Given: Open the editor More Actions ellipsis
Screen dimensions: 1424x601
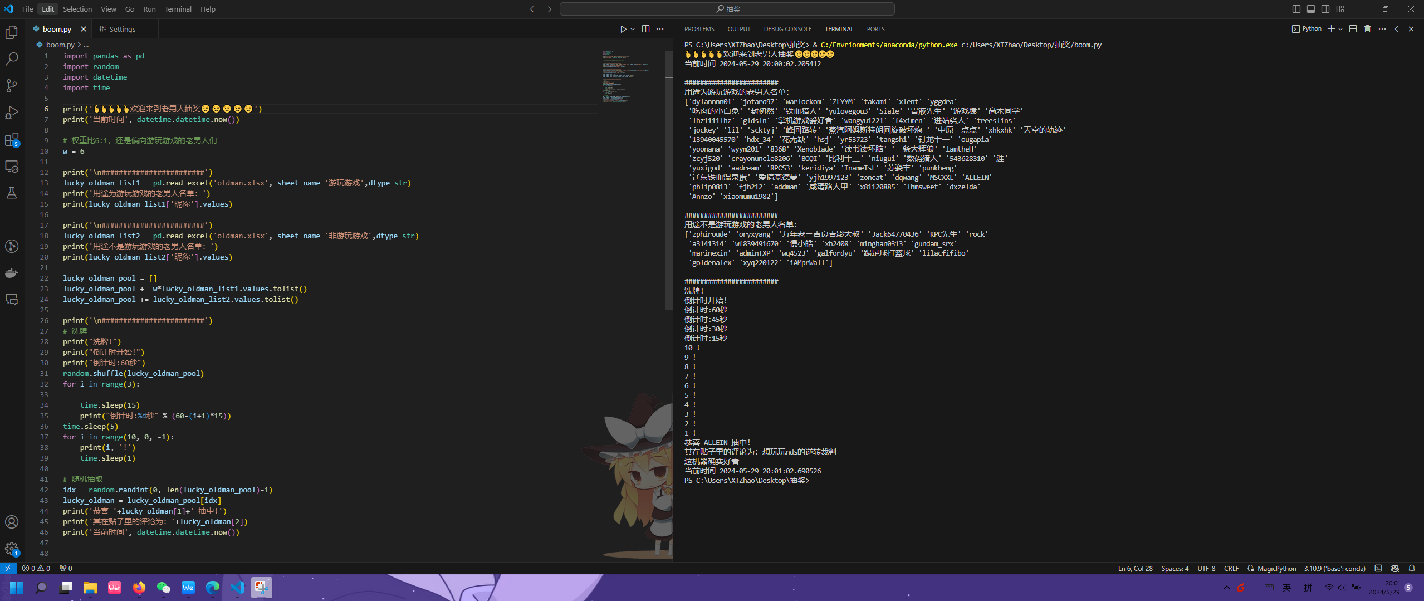Looking at the screenshot, I should (x=660, y=29).
